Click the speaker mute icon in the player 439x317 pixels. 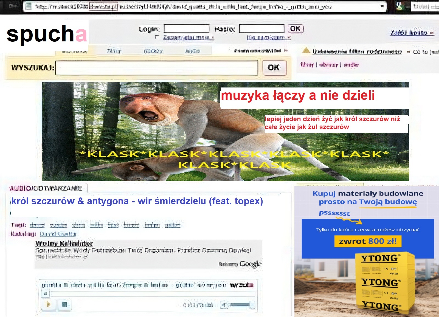click(224, 304)
